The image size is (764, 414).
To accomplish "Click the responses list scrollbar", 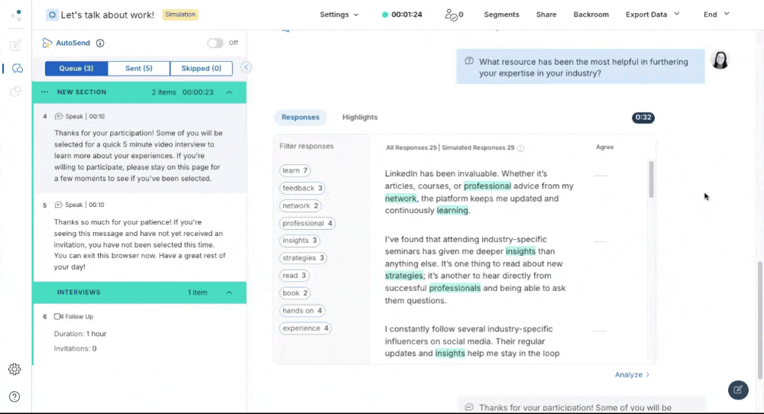I will [651, 180].
